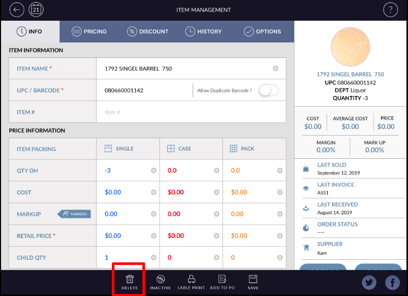
Task: Click the Item # input field
Action: (x=191, y=112)
